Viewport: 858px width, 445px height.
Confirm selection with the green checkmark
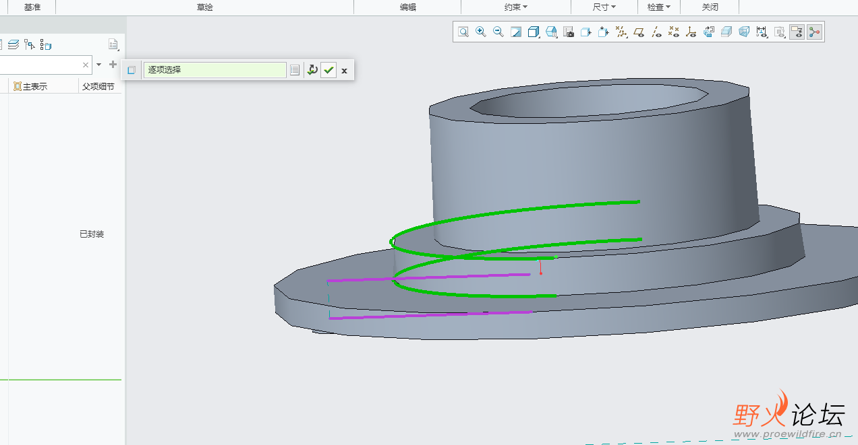(x=328, y=70)
